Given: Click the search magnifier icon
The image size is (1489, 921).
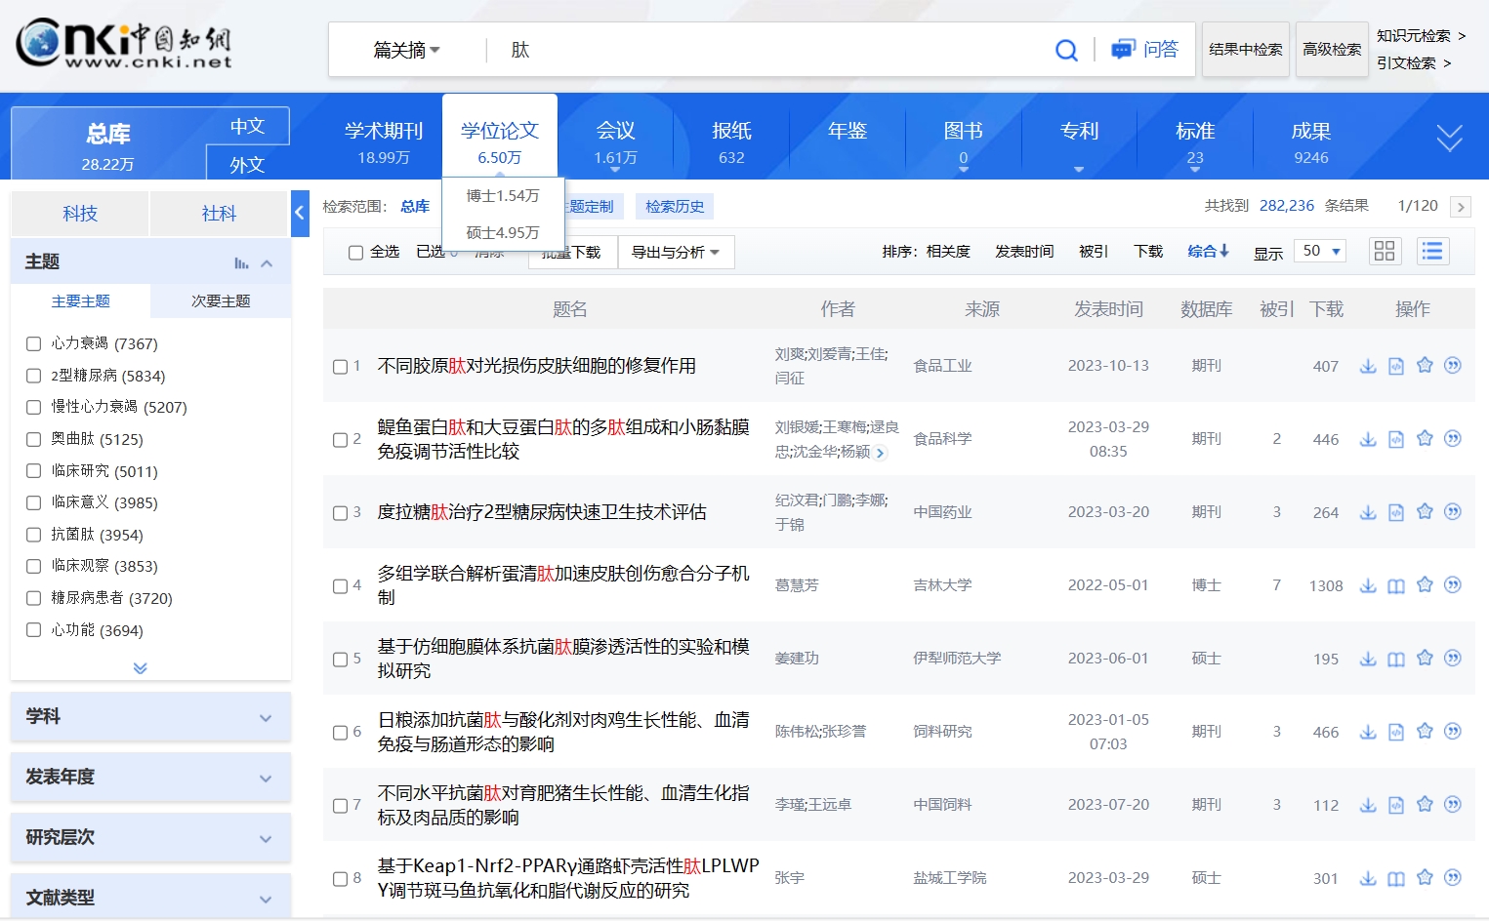Looking at the screenshot, I should point(1066,50).
